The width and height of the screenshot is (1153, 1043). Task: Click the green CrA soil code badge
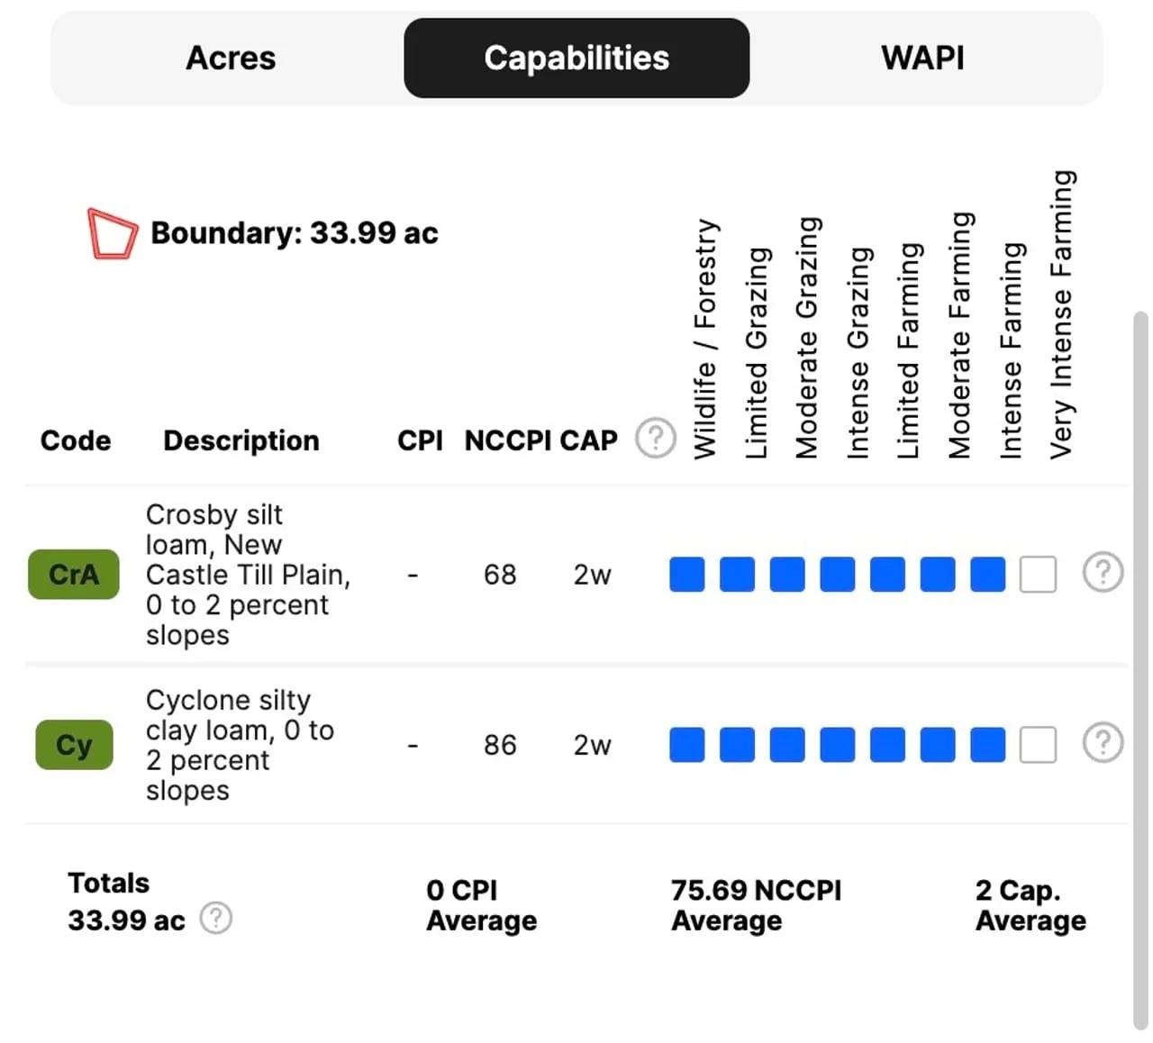74,575
